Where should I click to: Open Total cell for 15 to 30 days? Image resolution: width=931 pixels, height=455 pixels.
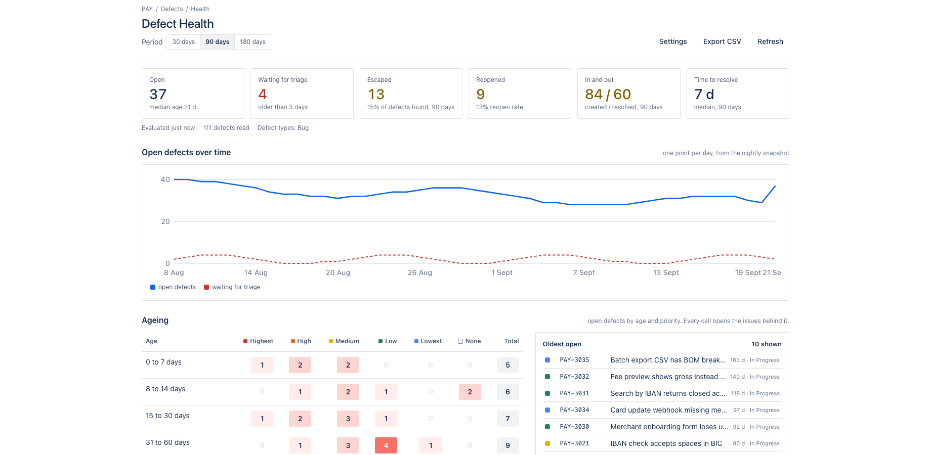pos(508,419)
